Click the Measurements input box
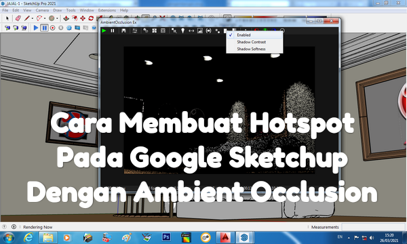The width and height of the screenshot is (407, 244). [x=373, y=227]
